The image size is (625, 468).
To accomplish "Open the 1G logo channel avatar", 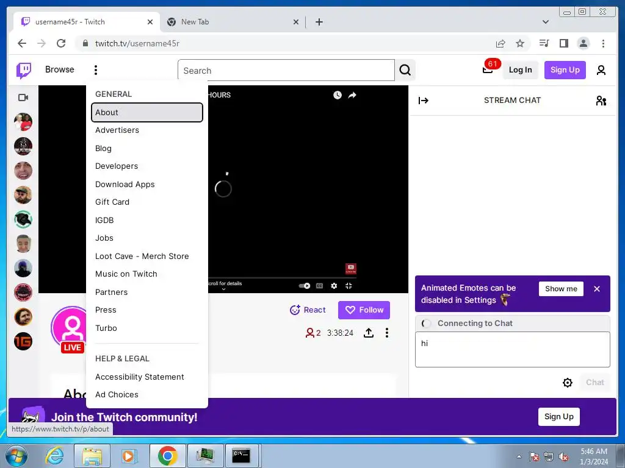I will pyautogui.click(x=23, y=341).
